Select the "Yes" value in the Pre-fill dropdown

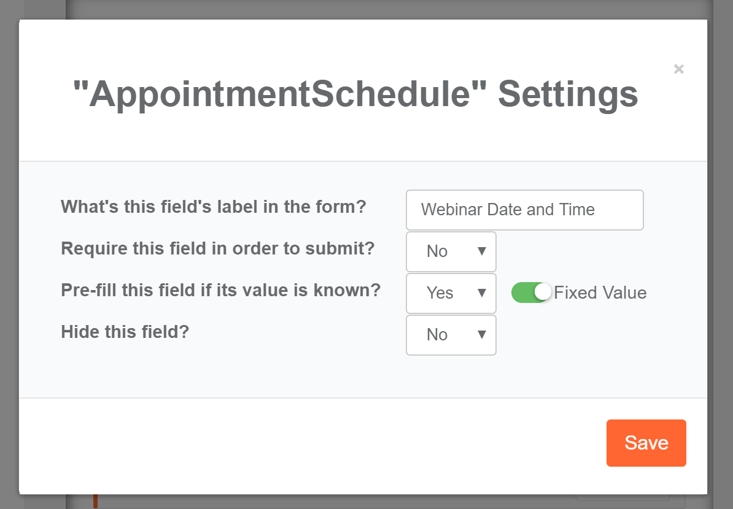pos(440,293)
